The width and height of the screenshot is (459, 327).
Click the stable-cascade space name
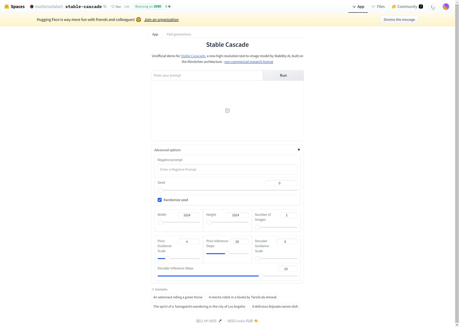click(84, 6)
